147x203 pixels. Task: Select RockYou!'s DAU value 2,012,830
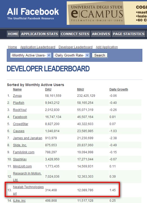52,110
